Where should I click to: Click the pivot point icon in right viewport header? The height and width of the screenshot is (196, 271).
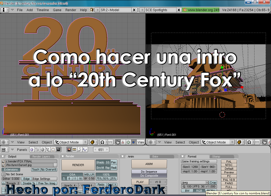coord(250,142)
